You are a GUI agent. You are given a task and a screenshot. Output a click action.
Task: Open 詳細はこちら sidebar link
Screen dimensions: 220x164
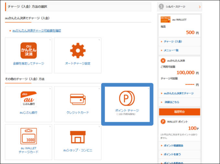(x=172, y=102)
